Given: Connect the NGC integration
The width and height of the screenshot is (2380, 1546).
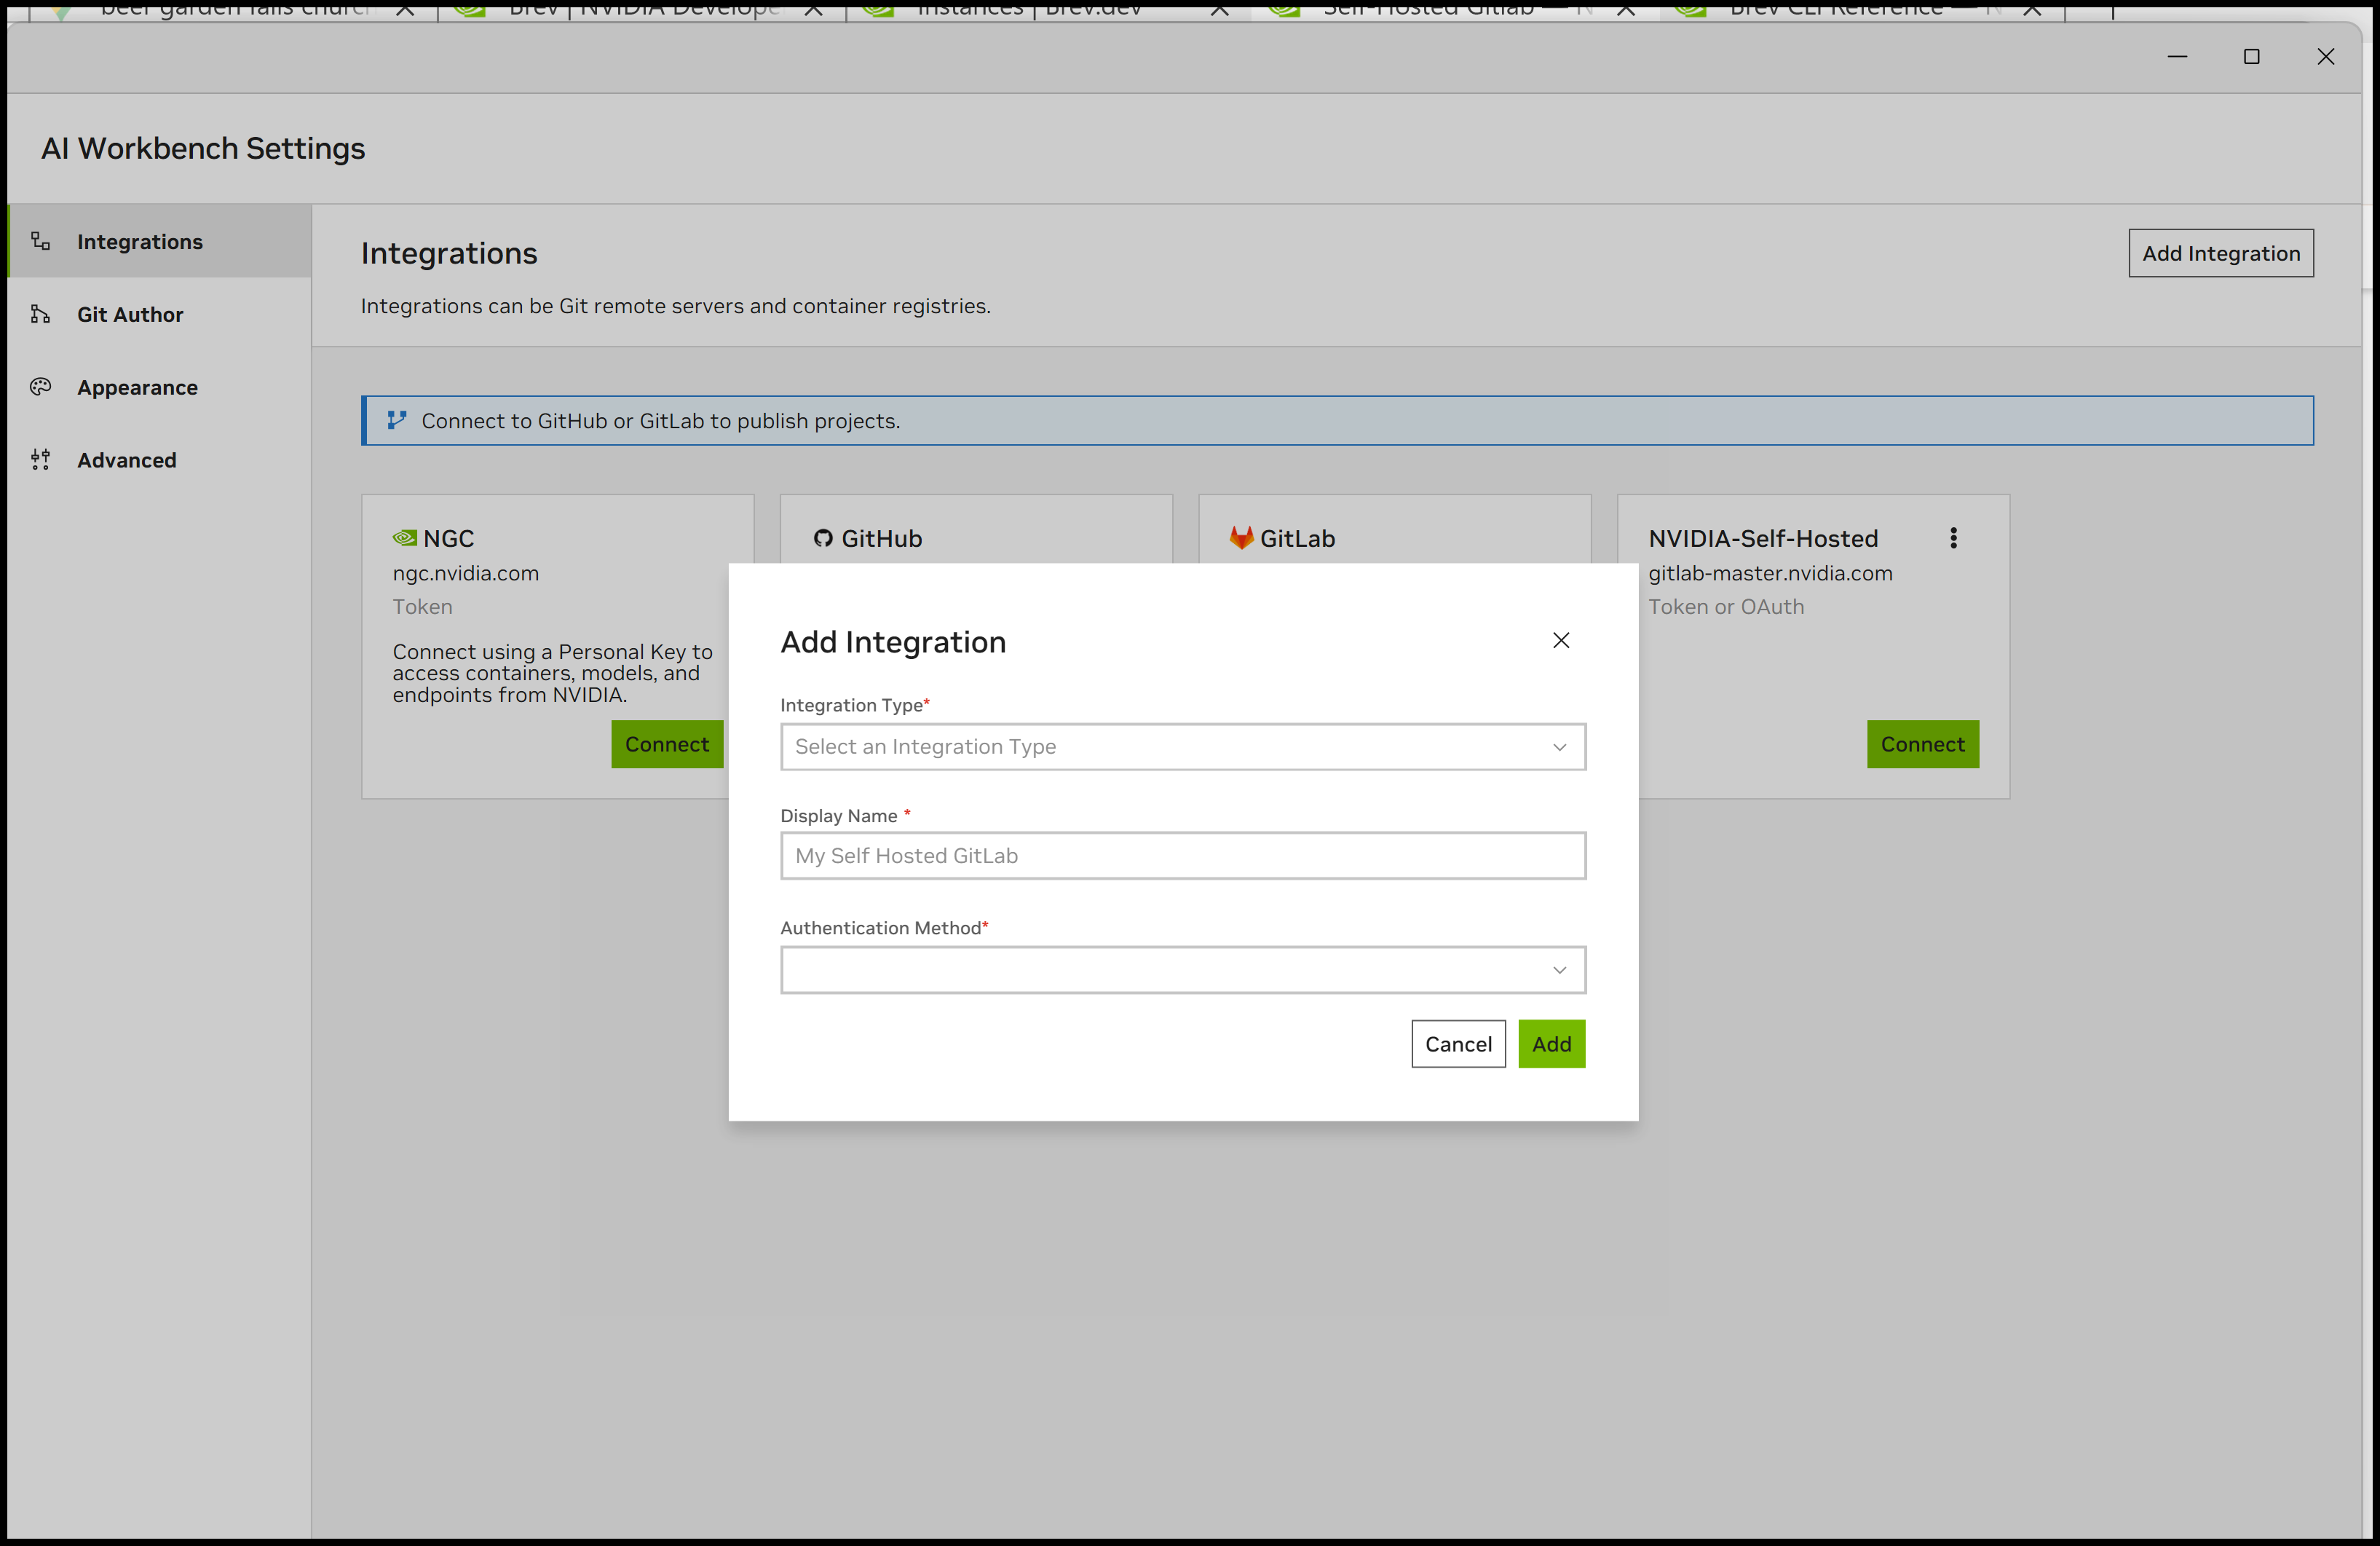Looking at the screenshot, I should pyautogui.click(x=666, y=744).
